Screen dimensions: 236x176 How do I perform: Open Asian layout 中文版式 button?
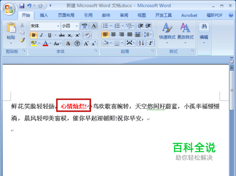131,43
